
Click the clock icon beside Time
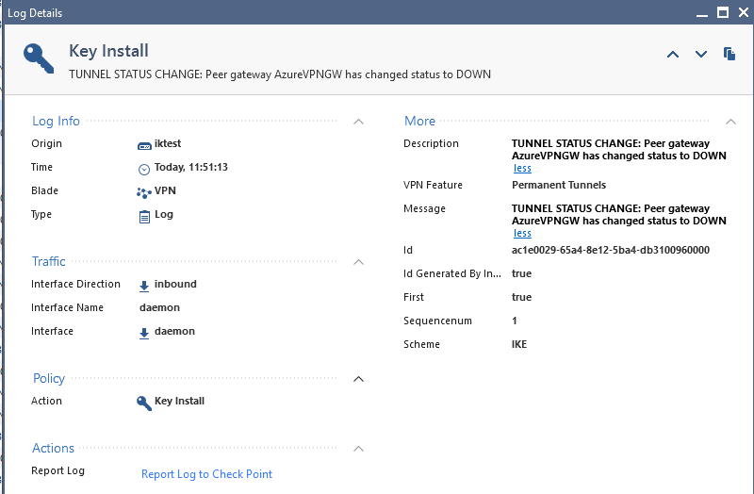(x=144, y=170)
